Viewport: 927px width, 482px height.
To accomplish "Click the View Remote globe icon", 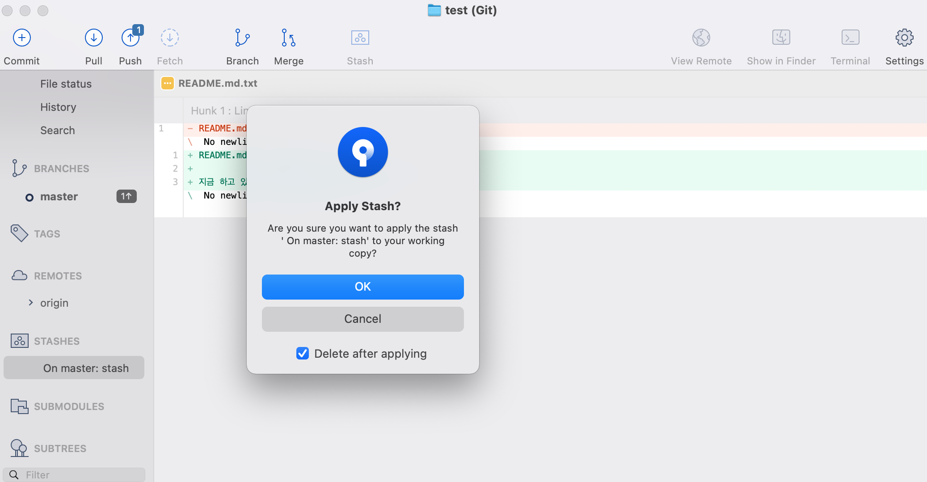I will pyautogui.click(x=701, y=38).
